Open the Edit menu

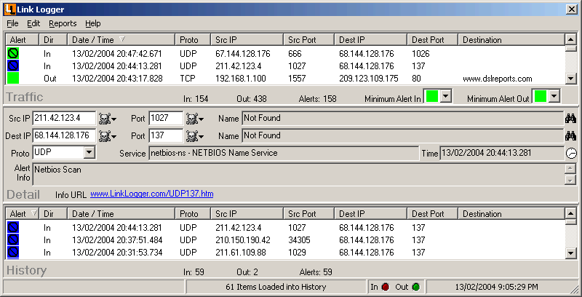(x=33, y=23)
